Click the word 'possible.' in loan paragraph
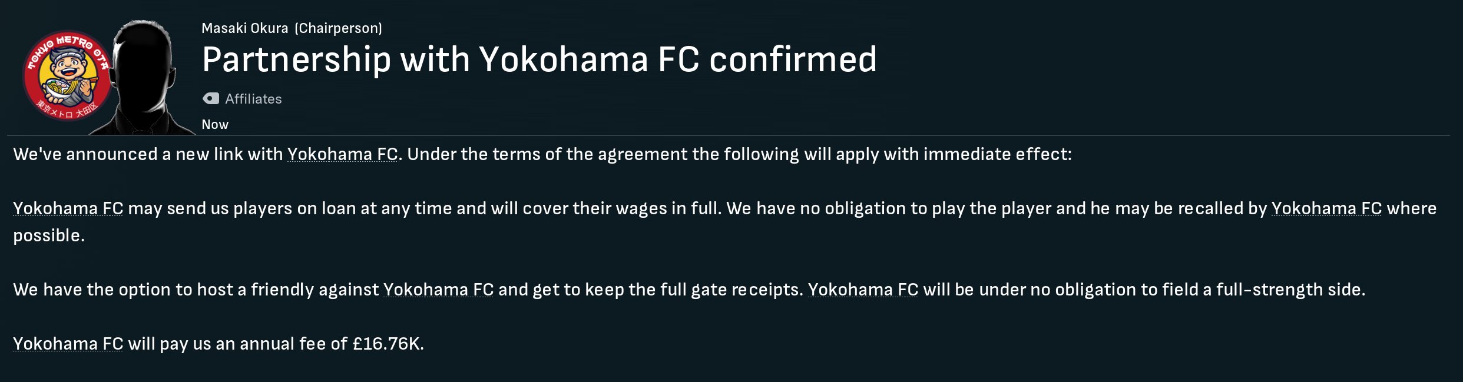The width and height of the screenshot is (1463, 382). coord(49,235)
